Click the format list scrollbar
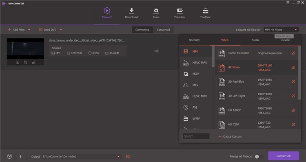This screenshot has height=162, width=306. pos(213,57)
